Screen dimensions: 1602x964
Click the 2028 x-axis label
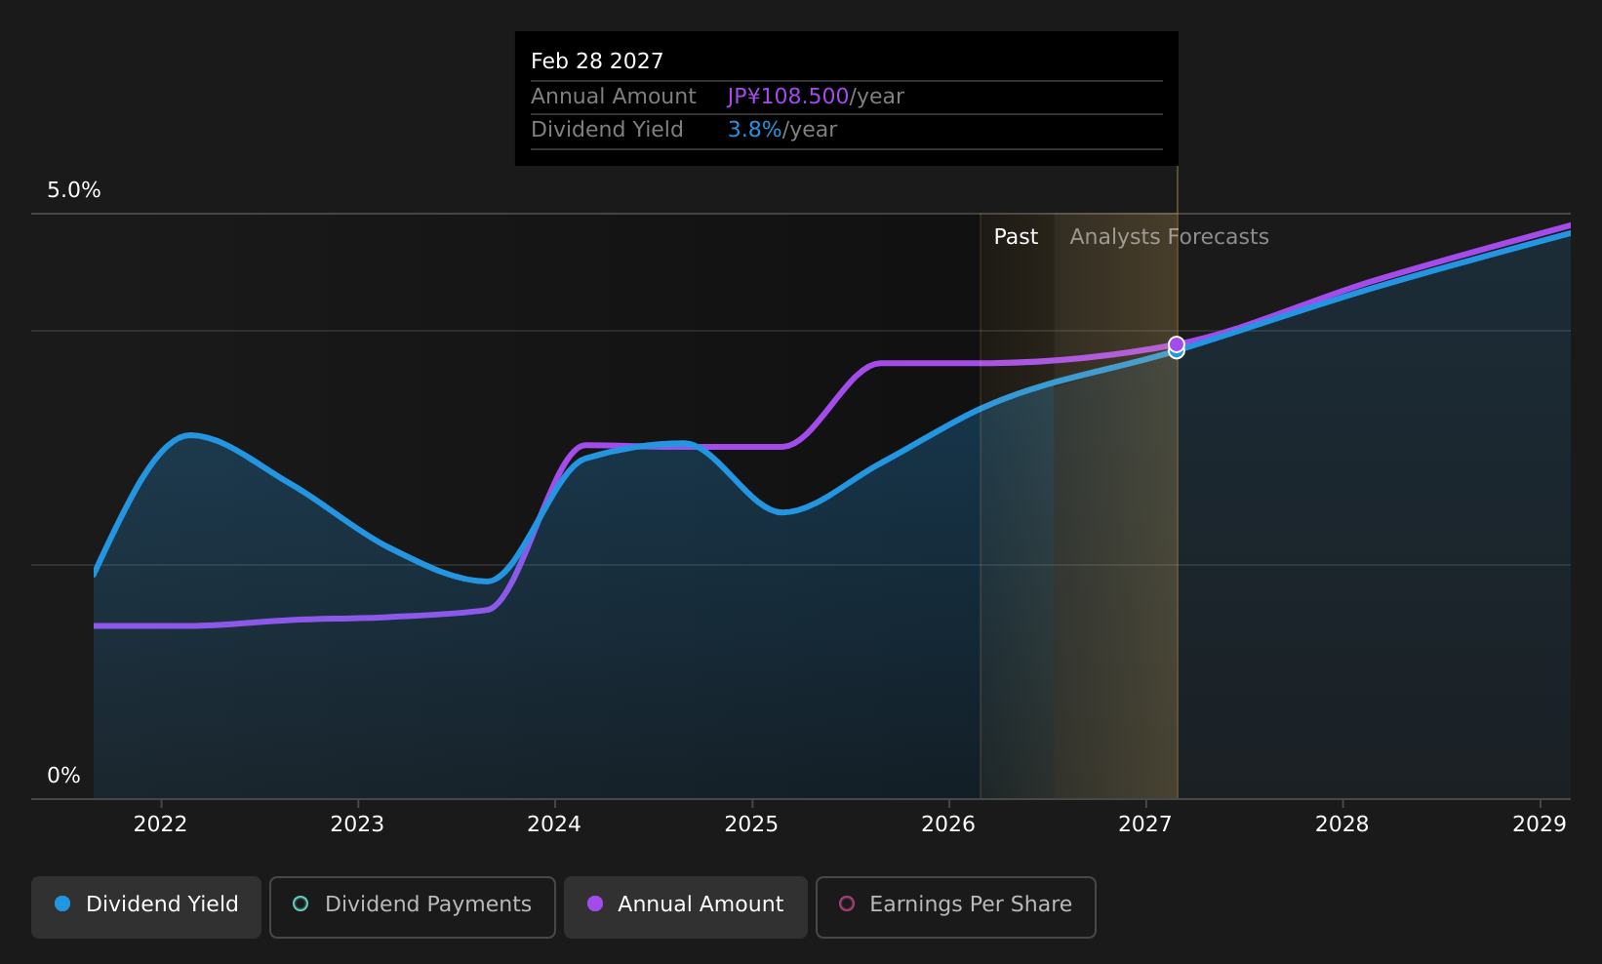[1342, 824]
